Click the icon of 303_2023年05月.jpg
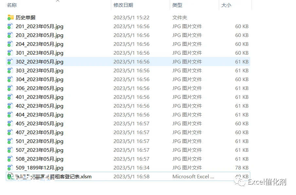 [10, 71]
